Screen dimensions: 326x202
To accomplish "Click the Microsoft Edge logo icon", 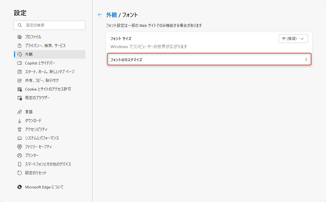I will 20,187.
